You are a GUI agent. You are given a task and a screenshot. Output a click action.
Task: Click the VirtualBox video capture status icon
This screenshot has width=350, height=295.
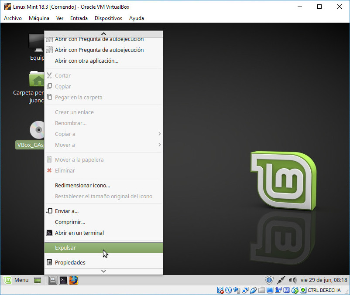pyautogui.click(x=278, y=290)
